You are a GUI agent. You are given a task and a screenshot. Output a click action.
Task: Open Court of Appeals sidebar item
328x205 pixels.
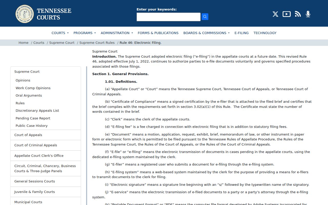46,135
